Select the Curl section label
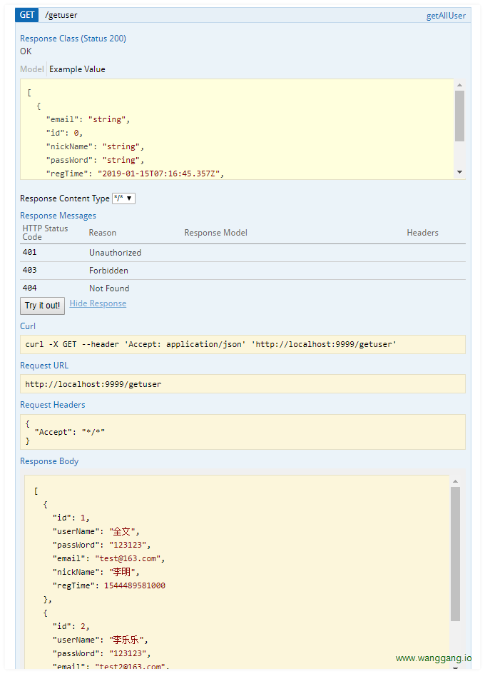The image size is (485, 674). pyautogui.click(x=27, y=326)
